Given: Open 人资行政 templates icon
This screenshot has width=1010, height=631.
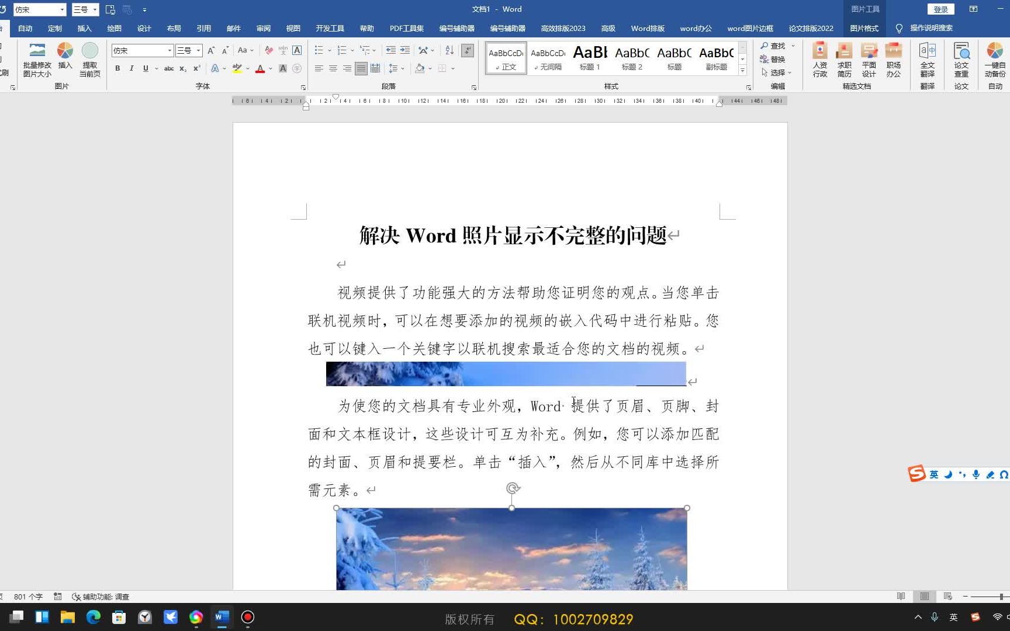Looking at the screenshot, I should pos(820,60).
